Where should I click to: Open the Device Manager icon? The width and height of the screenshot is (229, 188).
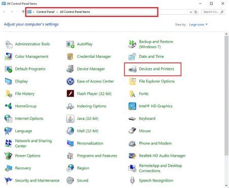point(70,69)
